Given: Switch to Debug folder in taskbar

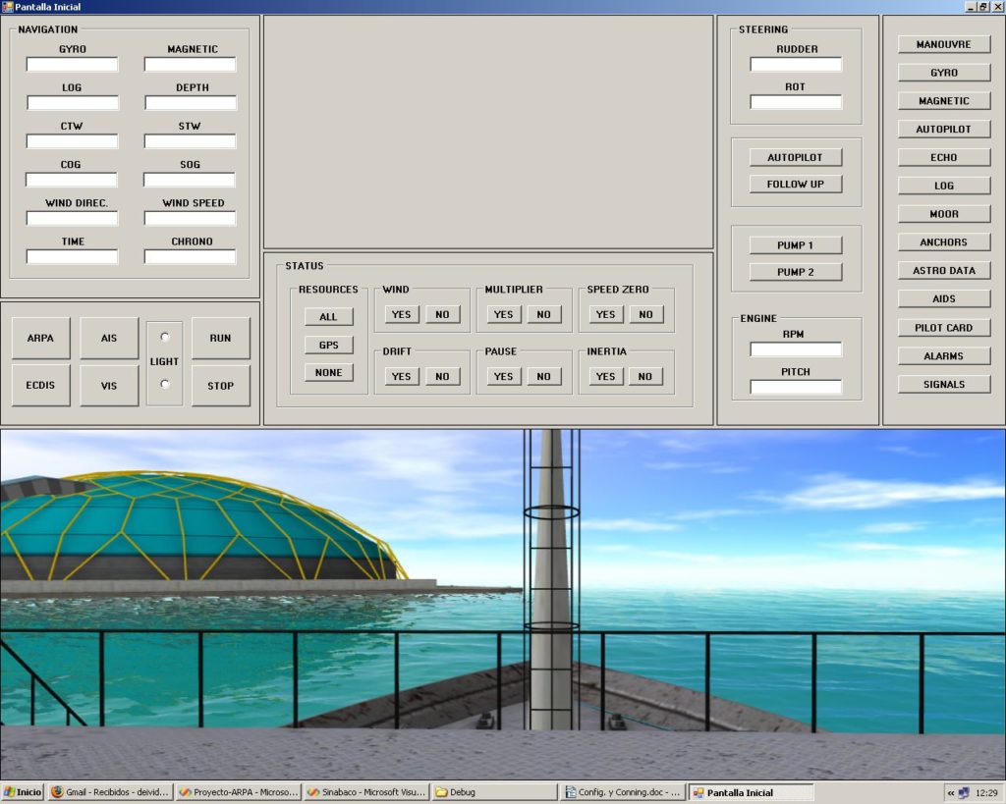Looking at the screenshot, I should (494, 792).
